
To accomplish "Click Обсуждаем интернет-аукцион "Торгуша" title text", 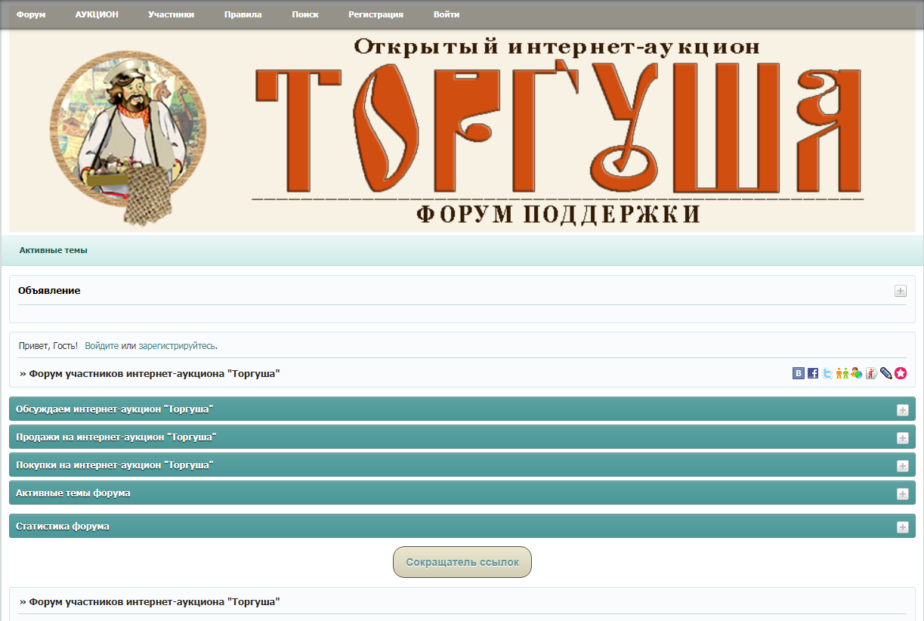I will tap(115, 409).
